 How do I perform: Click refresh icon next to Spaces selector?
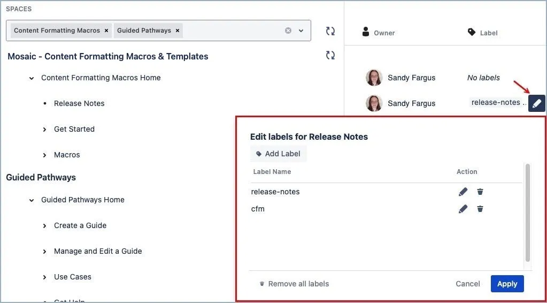coord(330,31)
